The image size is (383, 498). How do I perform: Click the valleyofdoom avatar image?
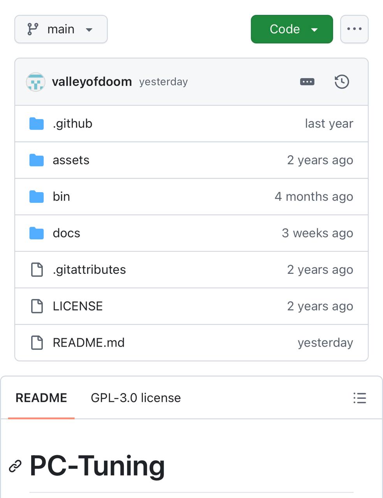pyautogui.click(x=35, y=82)
